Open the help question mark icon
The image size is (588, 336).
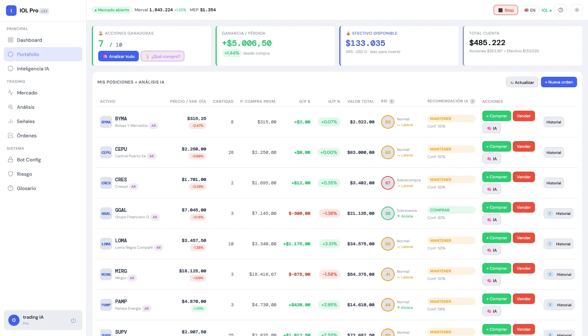click(561, 10)
